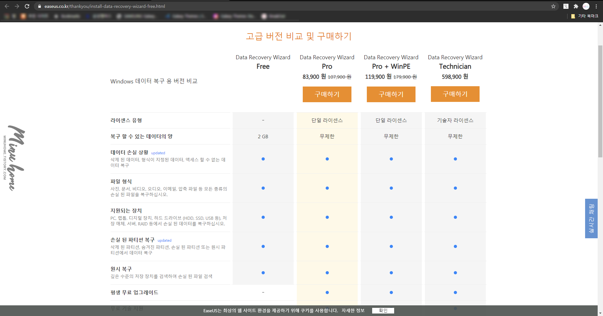Click the vertical page scrollbar thumb
Viewport: 603px width, 316px height.
tap(600, 101)
